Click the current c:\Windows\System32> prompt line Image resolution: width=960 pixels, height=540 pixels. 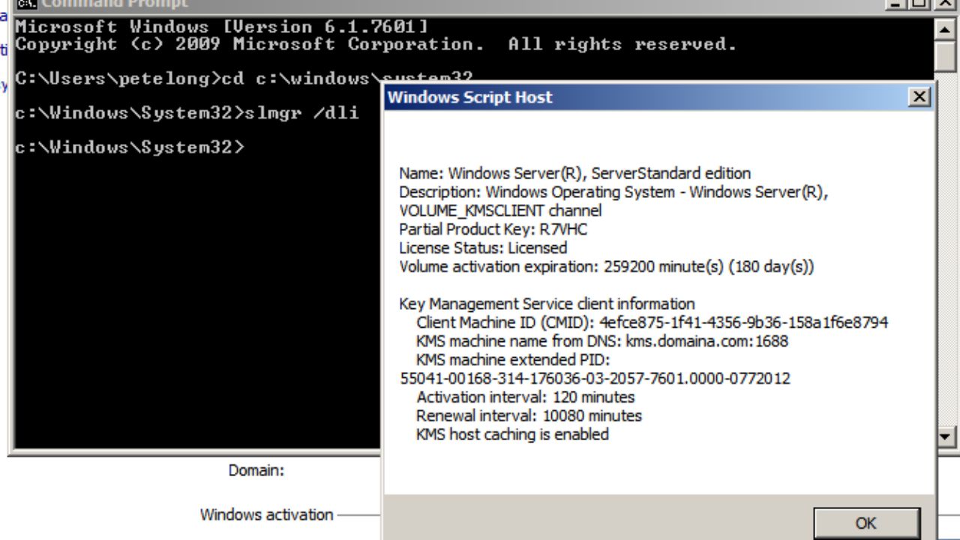(x=130, y=147)
